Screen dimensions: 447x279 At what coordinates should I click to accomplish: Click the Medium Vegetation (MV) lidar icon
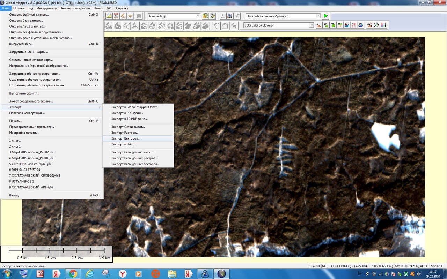tap(333, 25)
